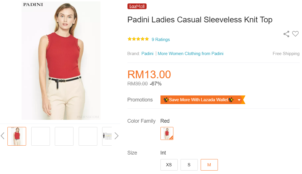Open the Padini brand link

coord(147,54)
